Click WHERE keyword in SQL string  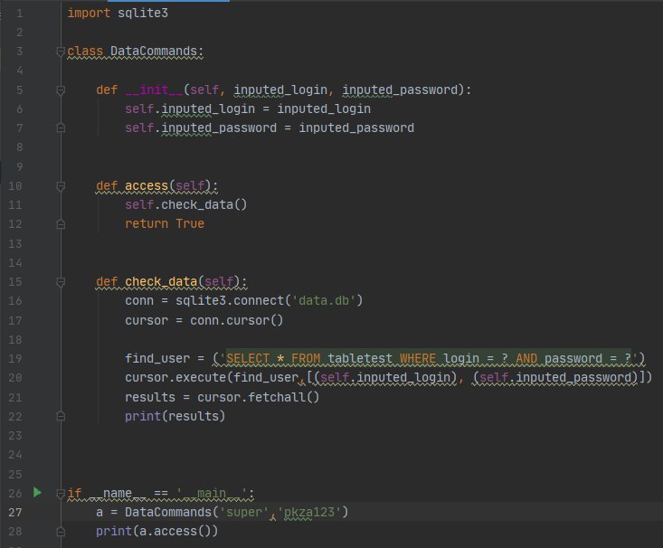pyautogui.click(x=418, y=359)
